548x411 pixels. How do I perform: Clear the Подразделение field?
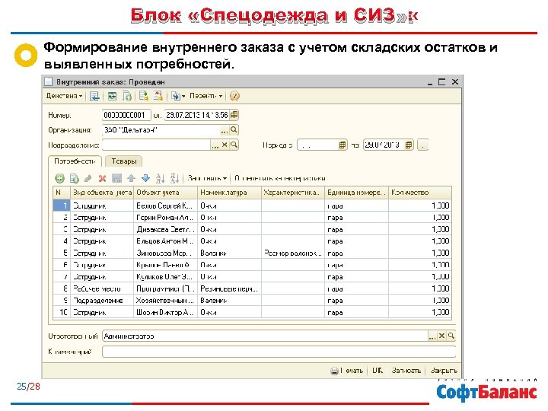[x=225, y=145]
